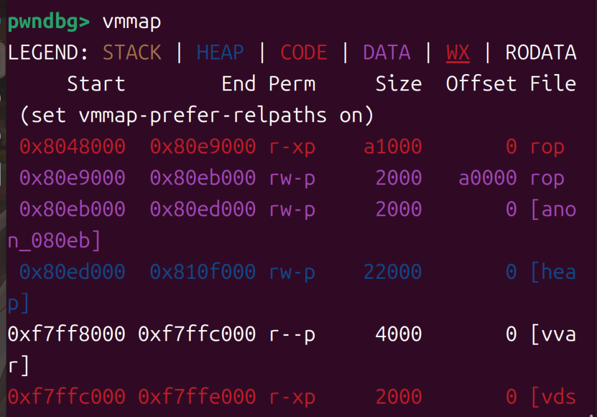This screenshot has height=417, width=597.
Task: Select vvar start address 0xf7ff8000
Action: (x=66, y=334)
